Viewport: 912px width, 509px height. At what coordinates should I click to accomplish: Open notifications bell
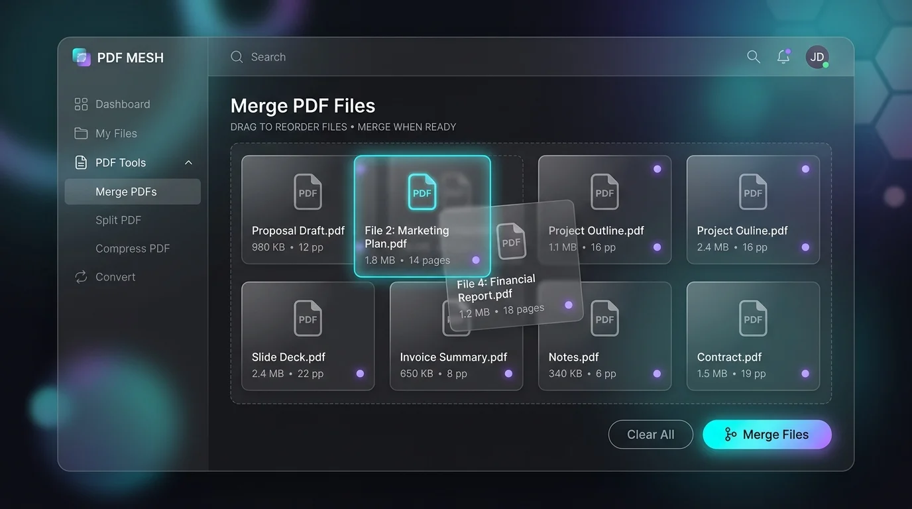point(783,57)
